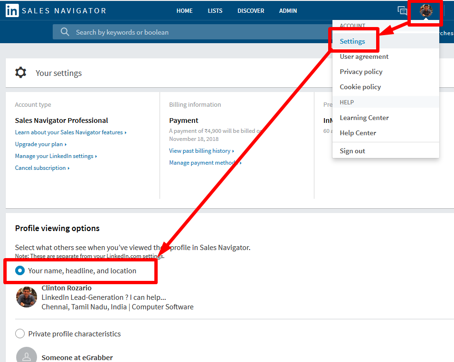Switch to the ADMIN tab

(x=288, y=11)
